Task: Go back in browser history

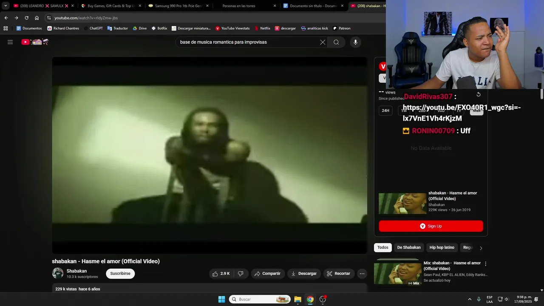Action: pos(6,18)
